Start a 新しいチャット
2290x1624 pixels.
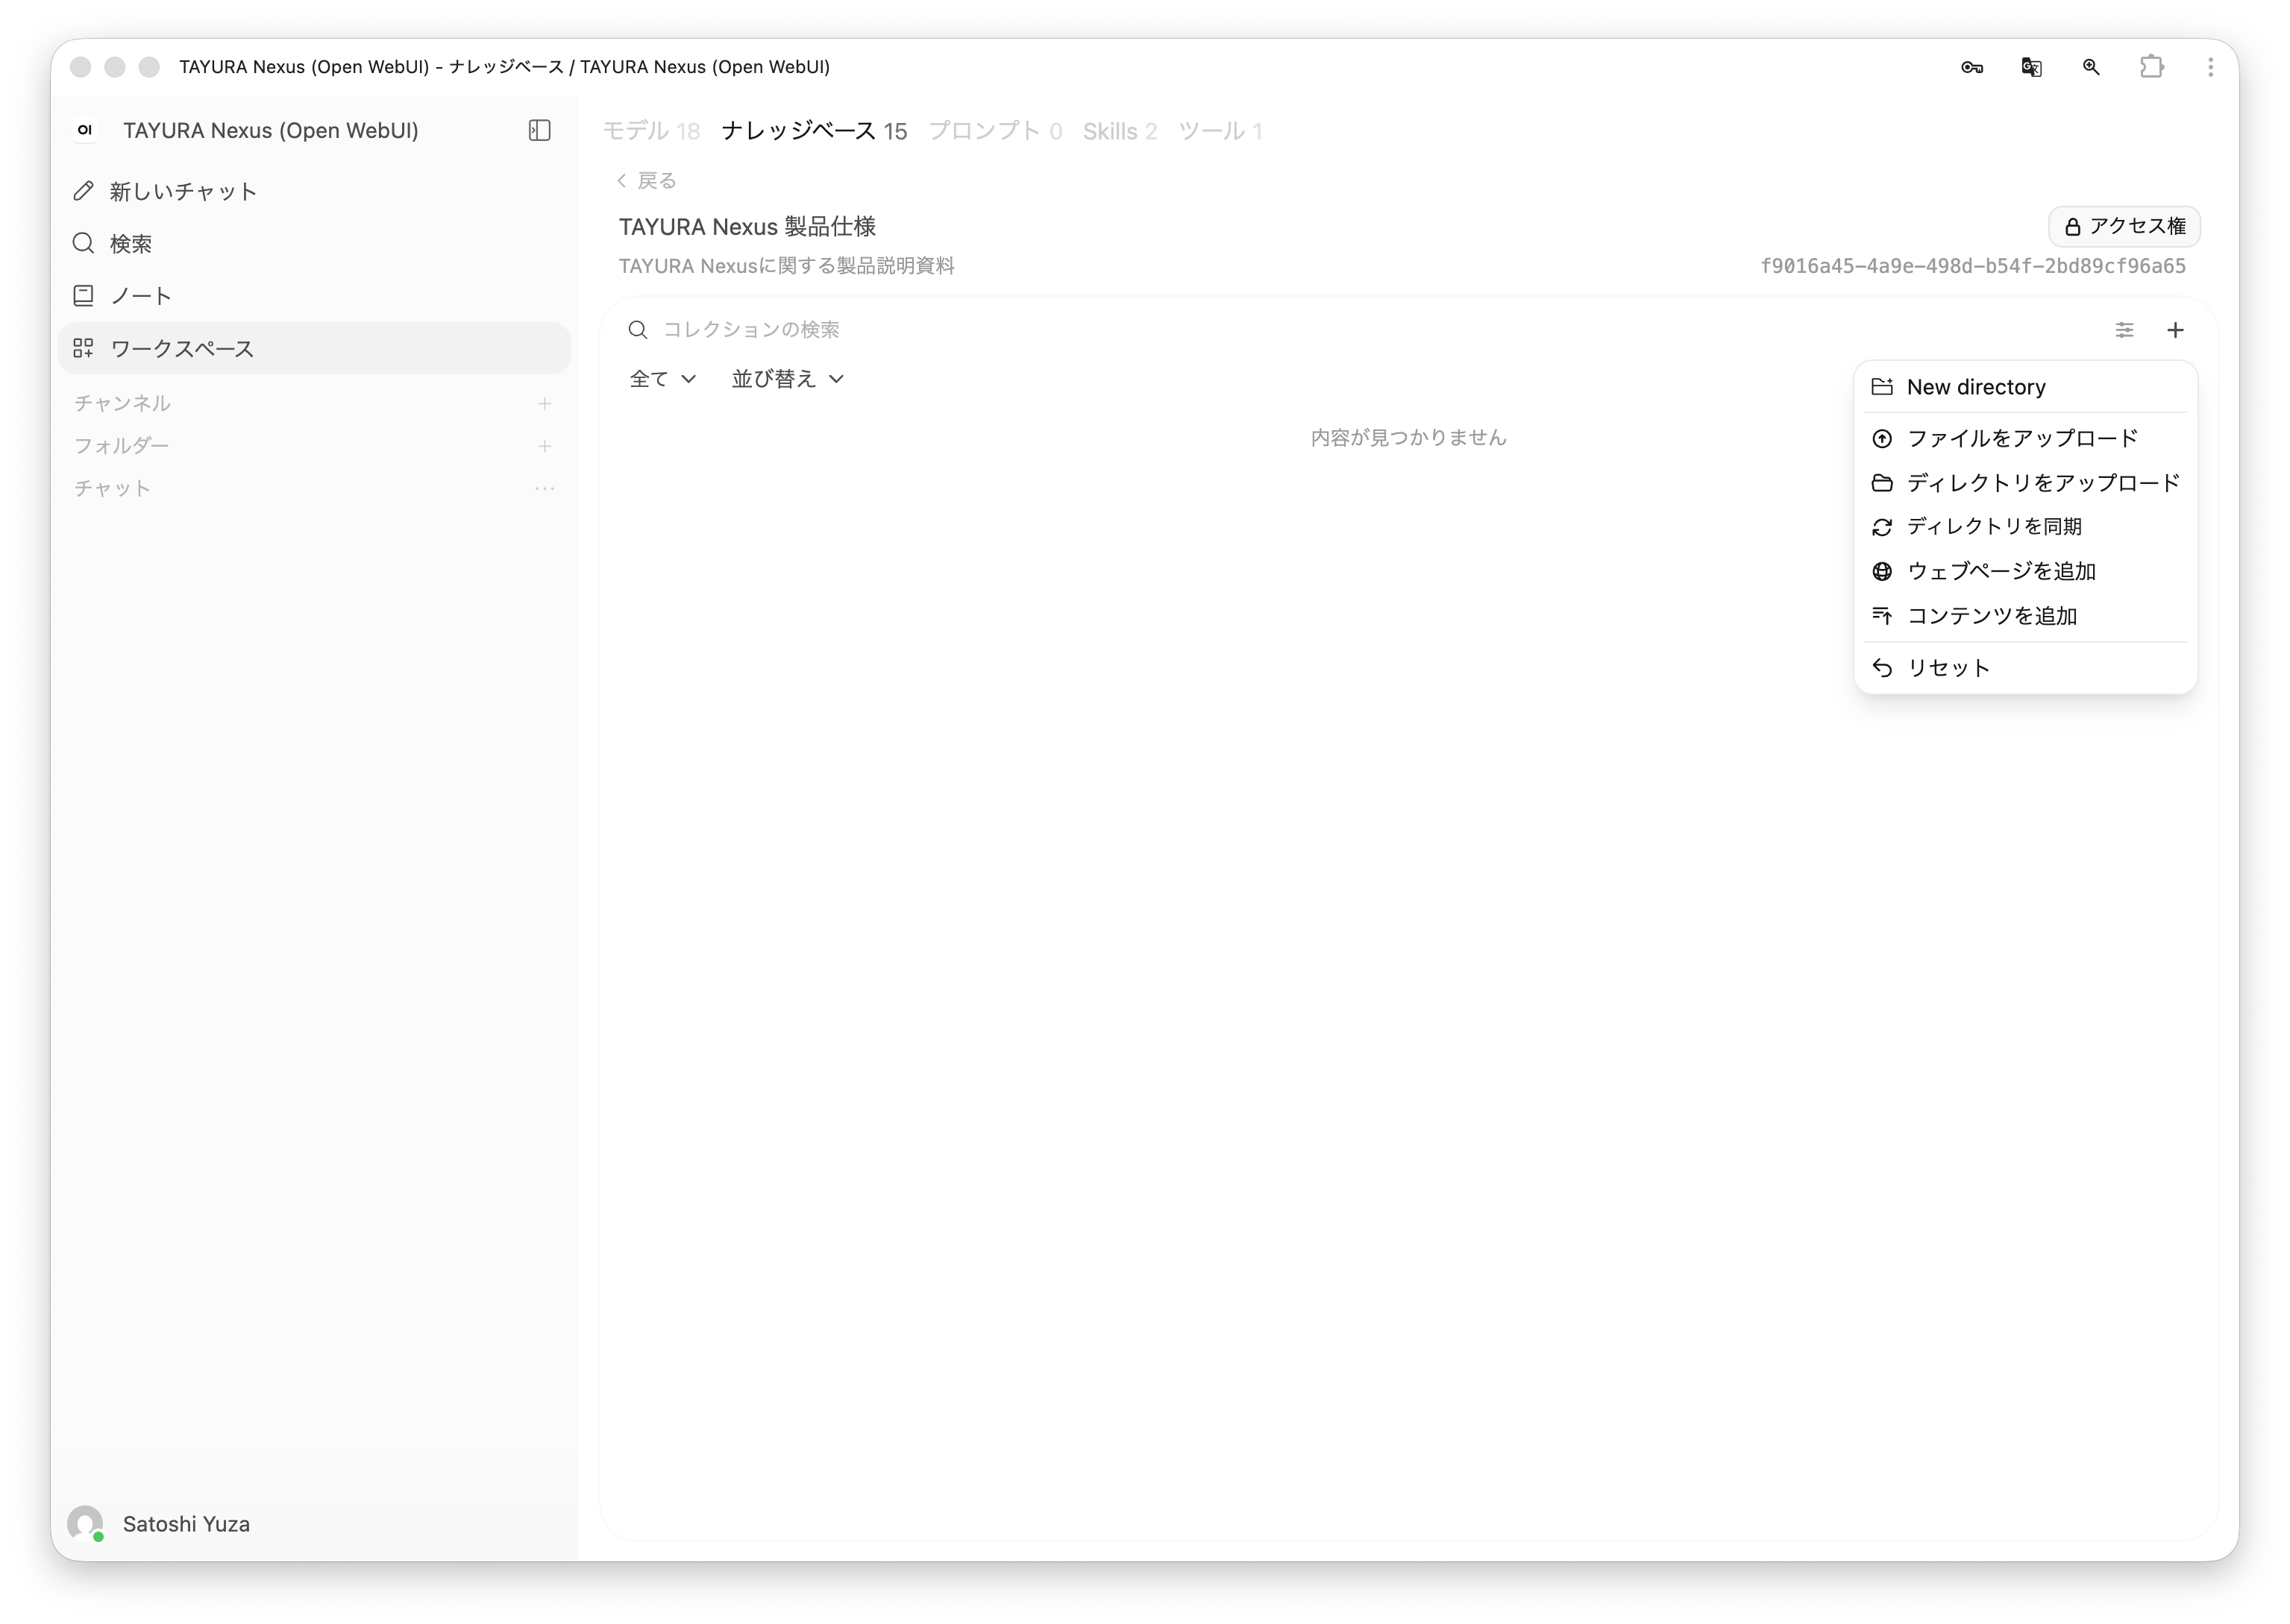(x=314, y=191)
